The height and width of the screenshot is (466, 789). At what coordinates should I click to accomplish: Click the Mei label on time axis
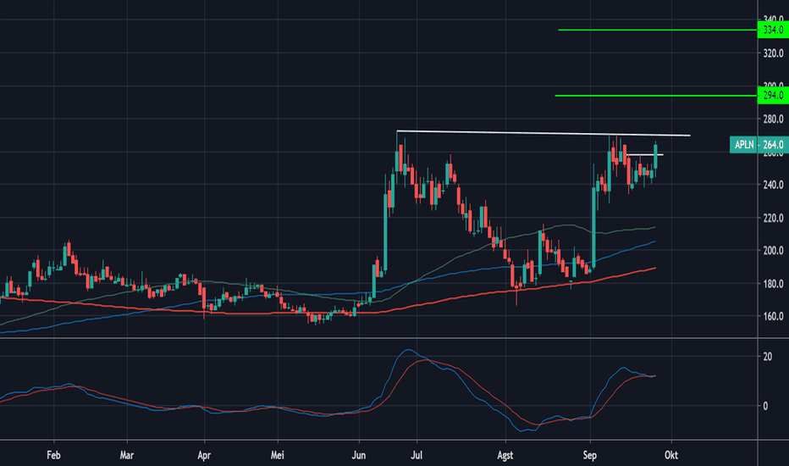pos(278,455)
